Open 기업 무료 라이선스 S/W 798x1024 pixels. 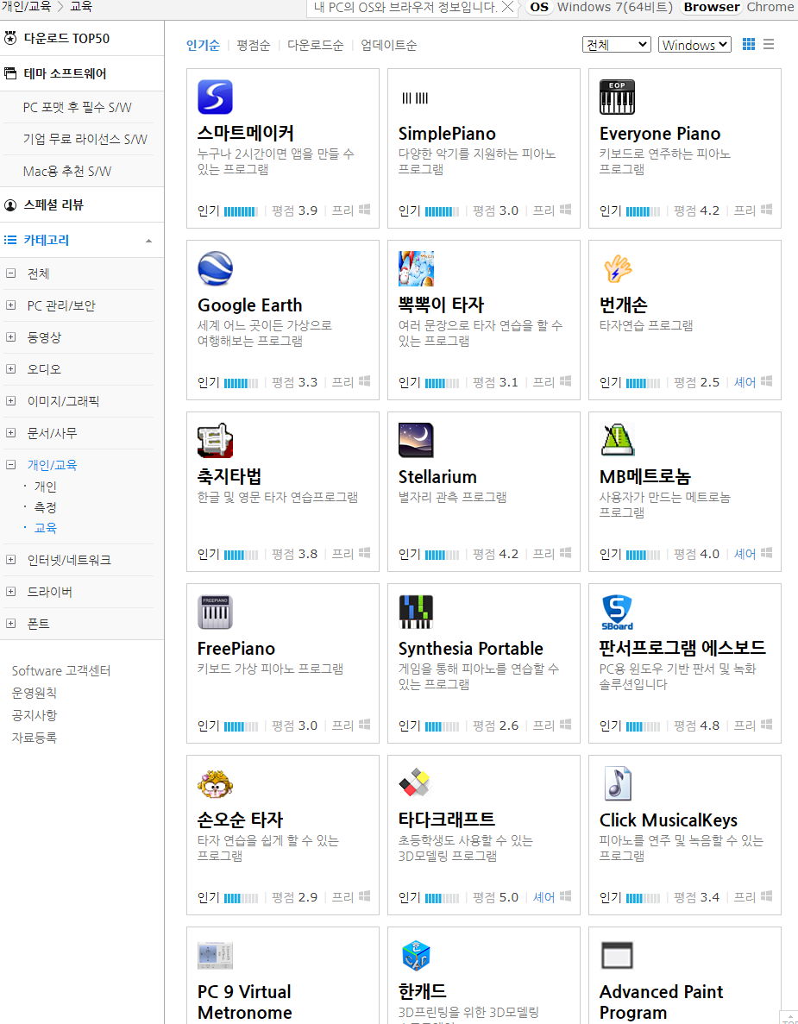(85, 139)
